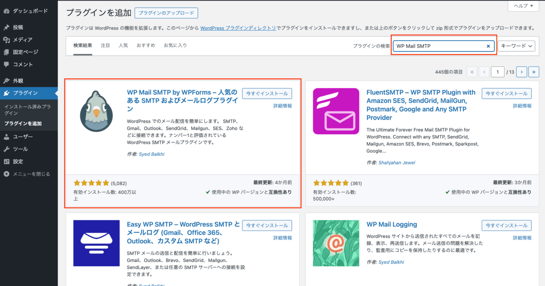This screenshot has width=545, height=286.
Task: Install WP Mail Logging plugin now
Action: [x=507, y=225]
